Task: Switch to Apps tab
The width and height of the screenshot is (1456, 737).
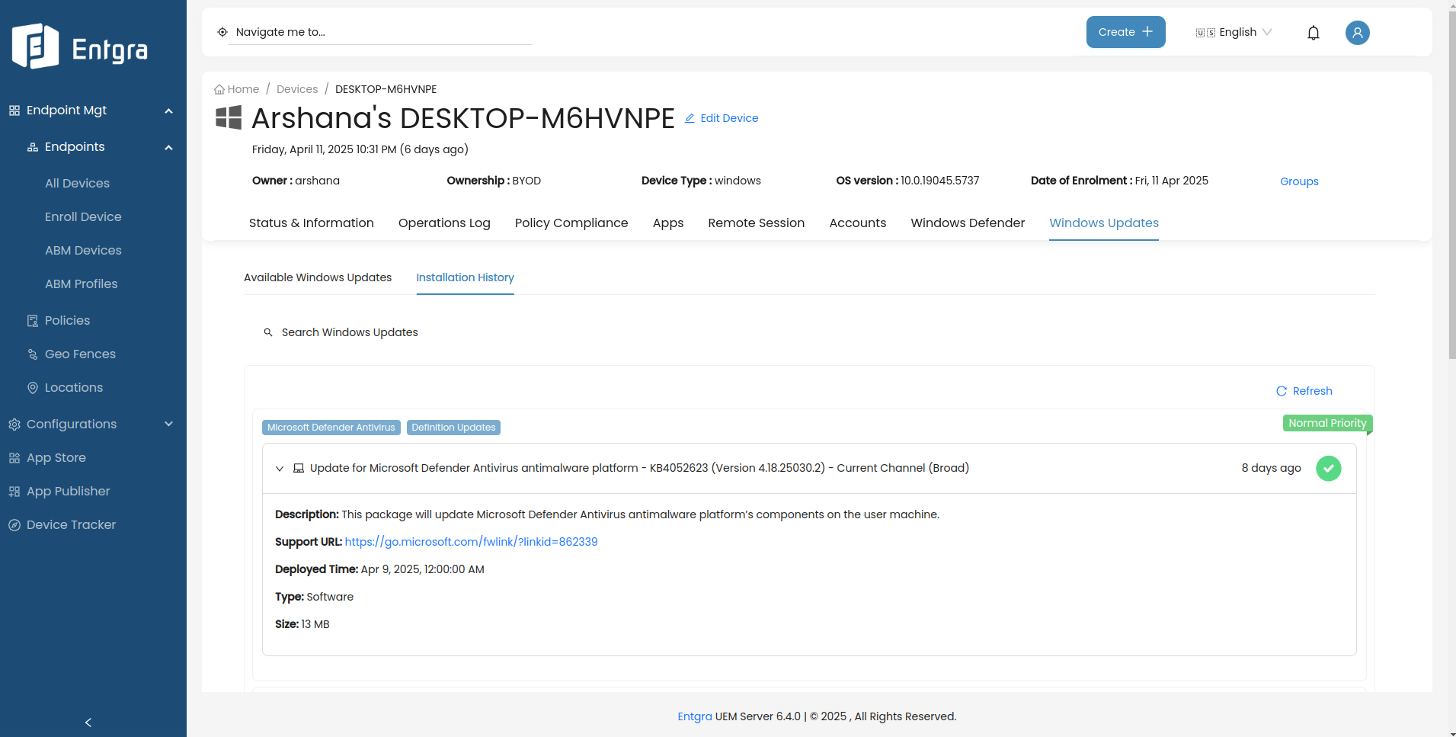Action: click(x=668, y=223)
